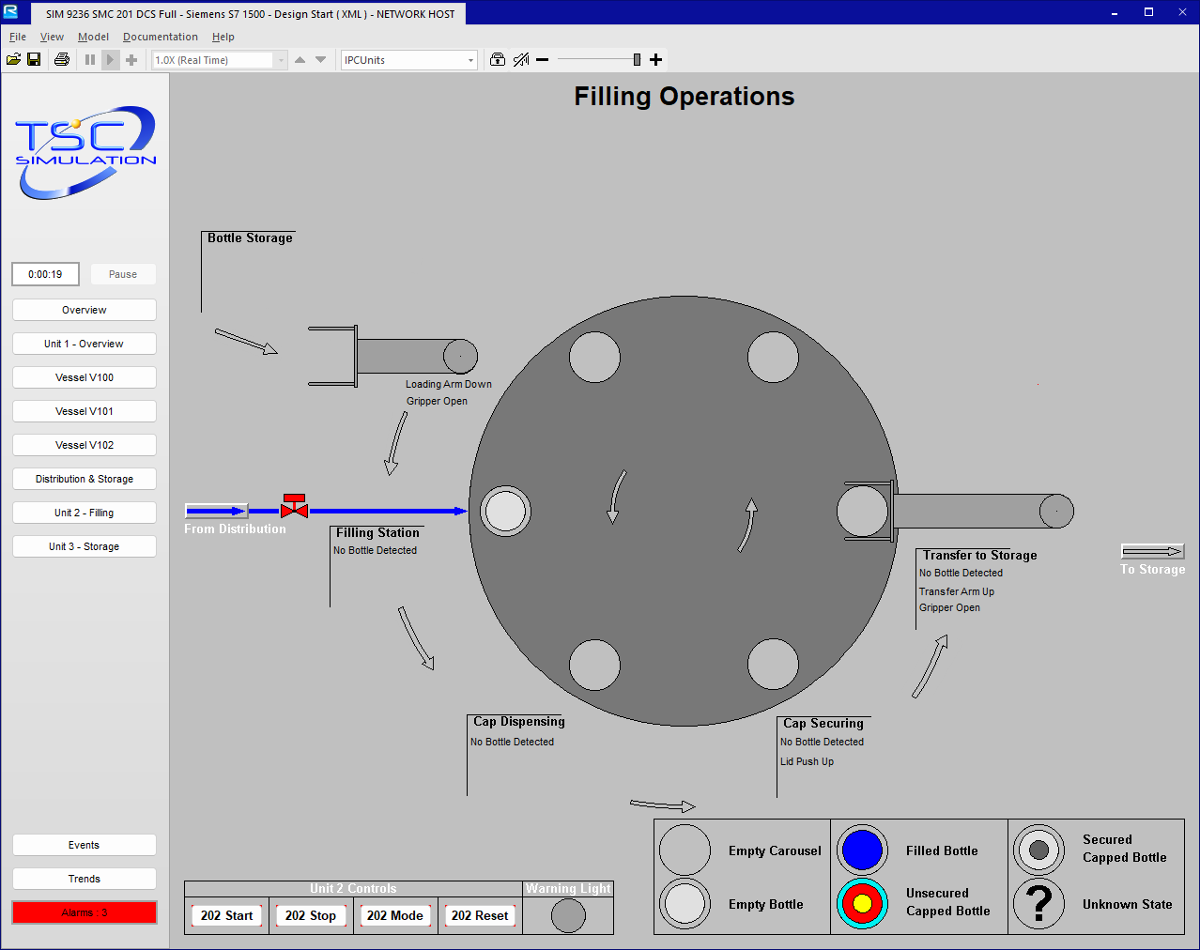Navigate to Vessel V102
Viewport: 1200px width, 950px height.
point(85,445)
